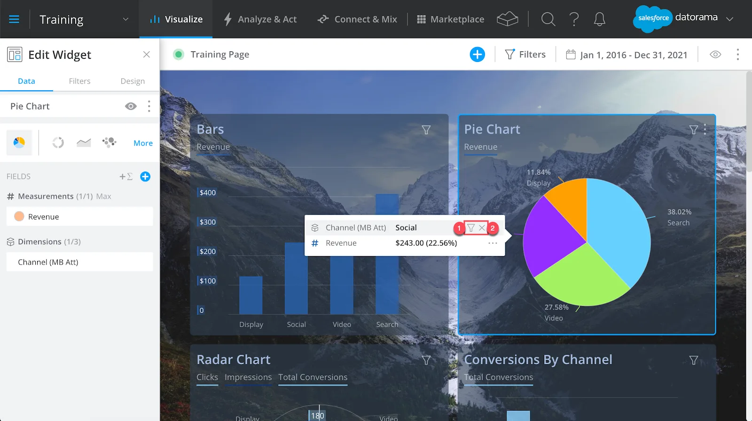Open the tooltip ellipsis options

point(493,243)
